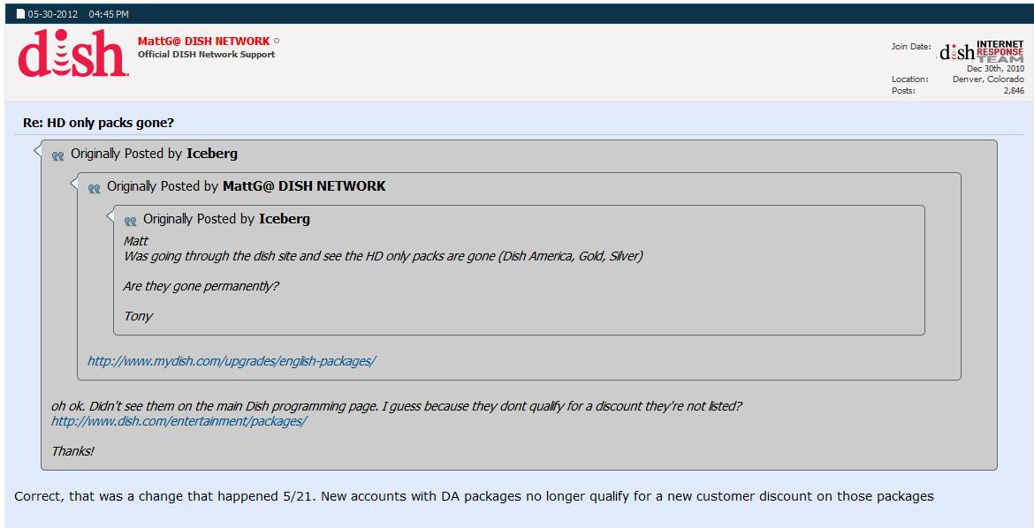Viewport: 1034px width, 528px height.
Task: Click quote icon beside outer Iceberg quote
Action: 58,155
